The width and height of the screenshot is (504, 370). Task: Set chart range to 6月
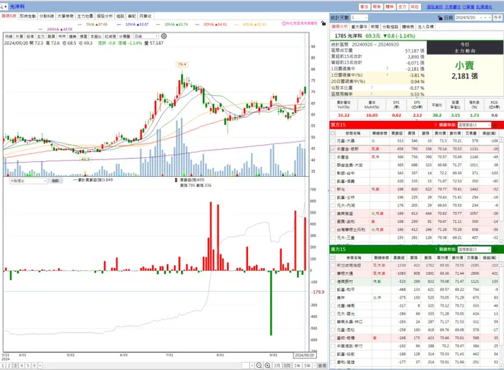(x=287, y=365)
